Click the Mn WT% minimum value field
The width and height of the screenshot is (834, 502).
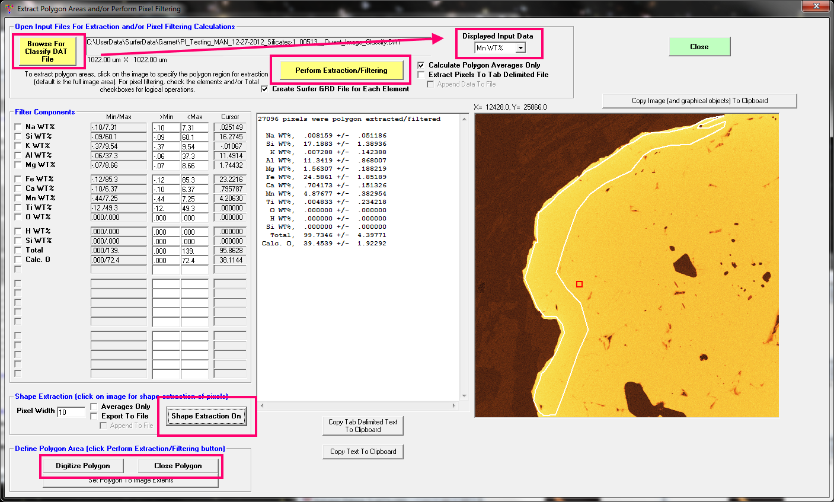pyautogui.click(x=165, y=199)
